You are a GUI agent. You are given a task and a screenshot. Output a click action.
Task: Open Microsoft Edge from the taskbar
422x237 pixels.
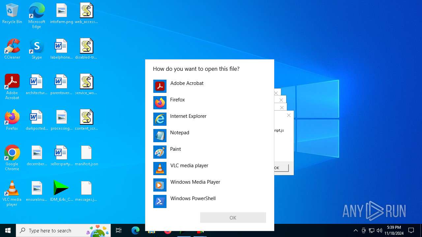click(135, 230)
